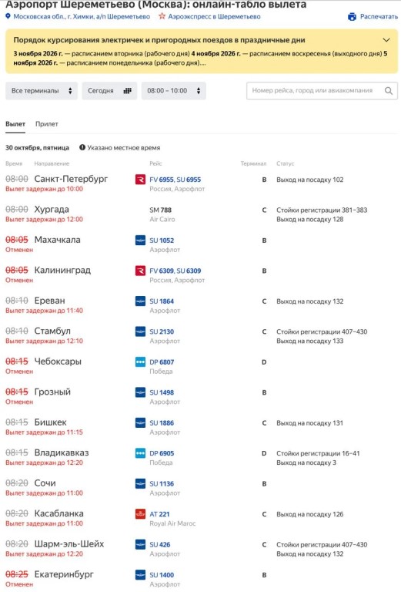
Task: Open flight SU 2130 link
Action: click(x=162, y=332)
